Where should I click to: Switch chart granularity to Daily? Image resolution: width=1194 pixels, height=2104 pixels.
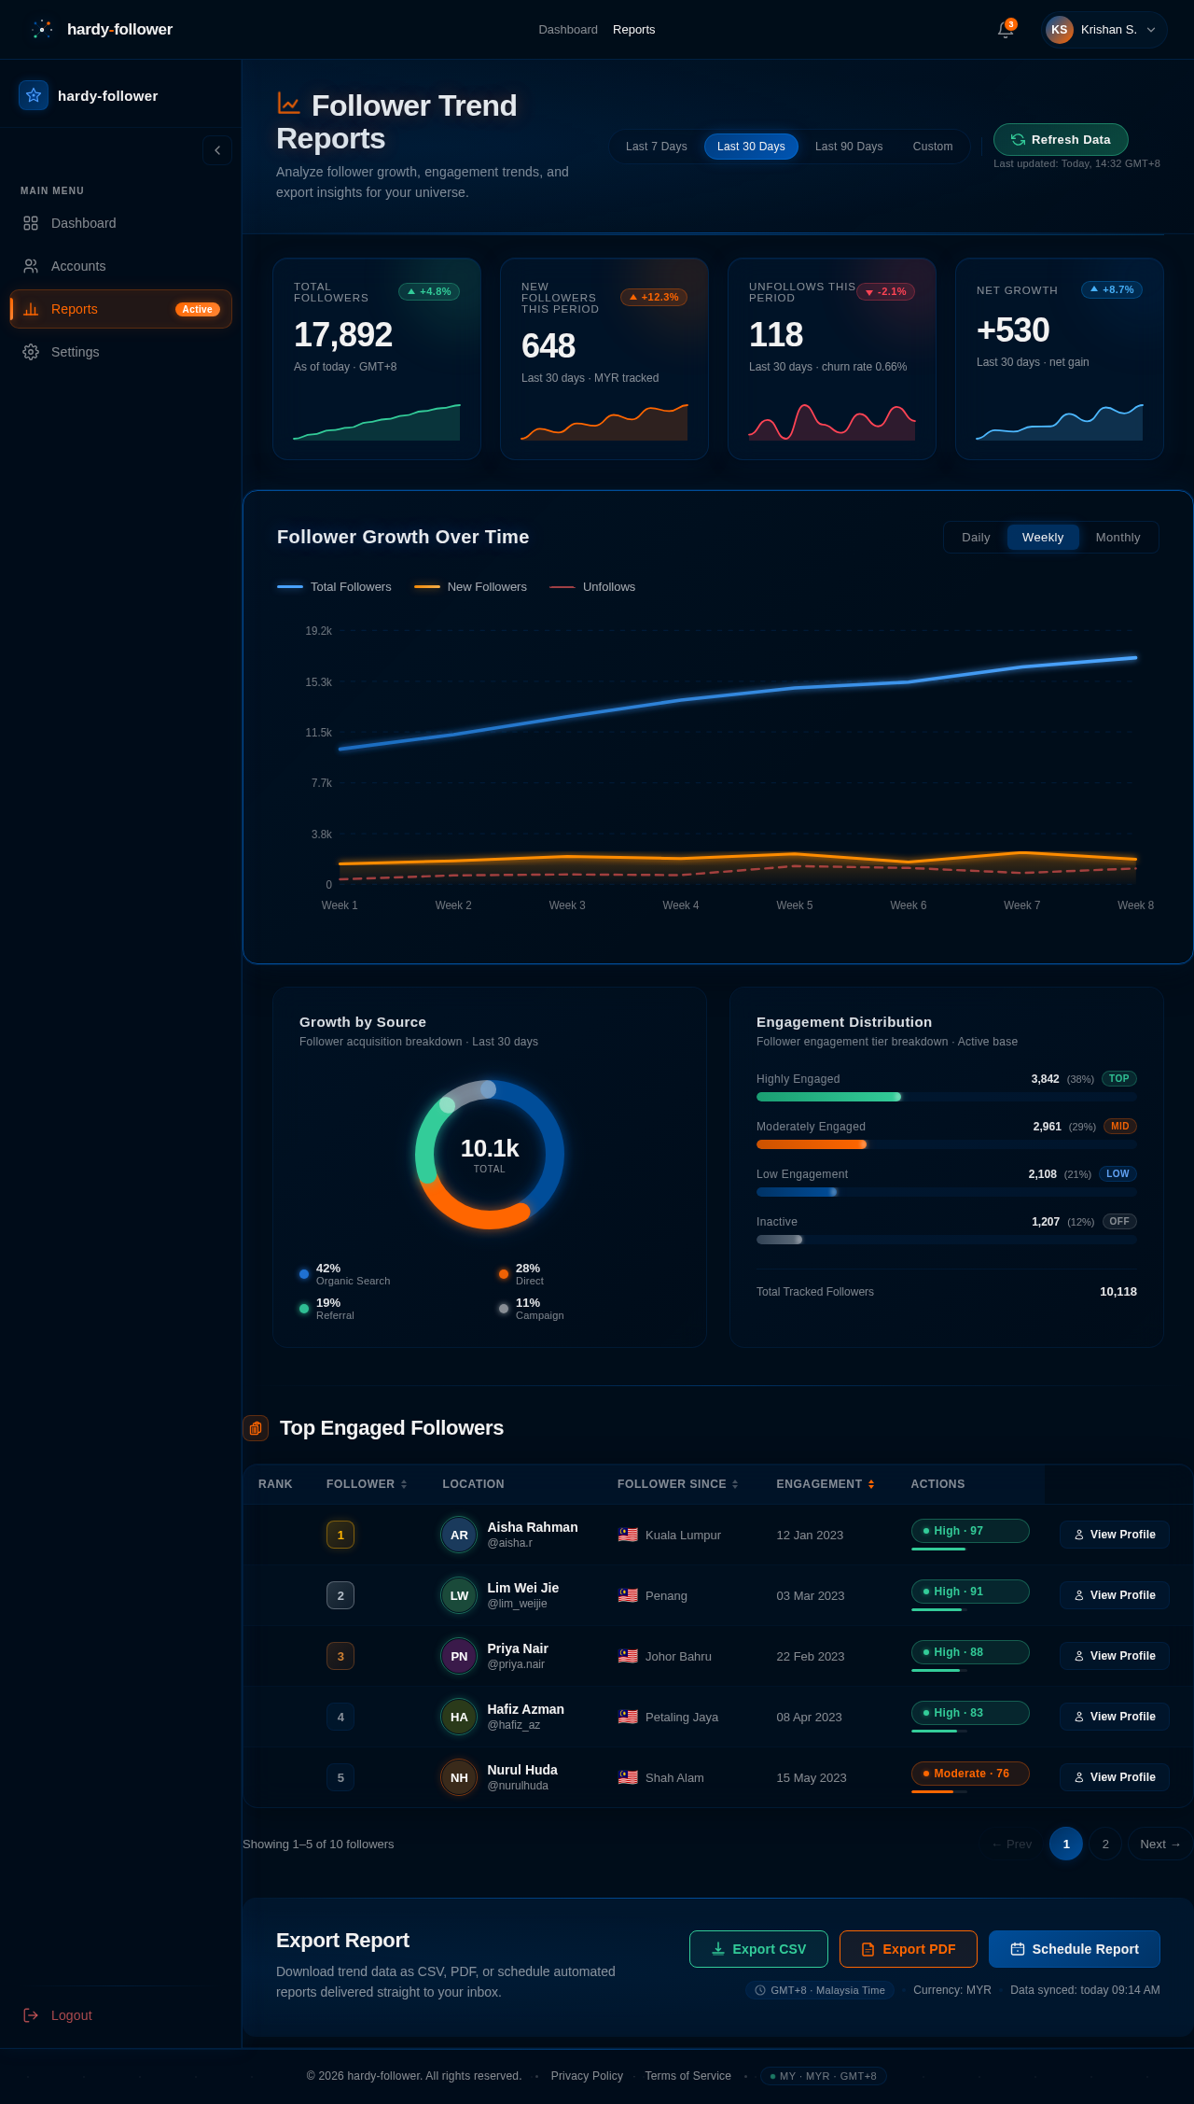point(976,537)
